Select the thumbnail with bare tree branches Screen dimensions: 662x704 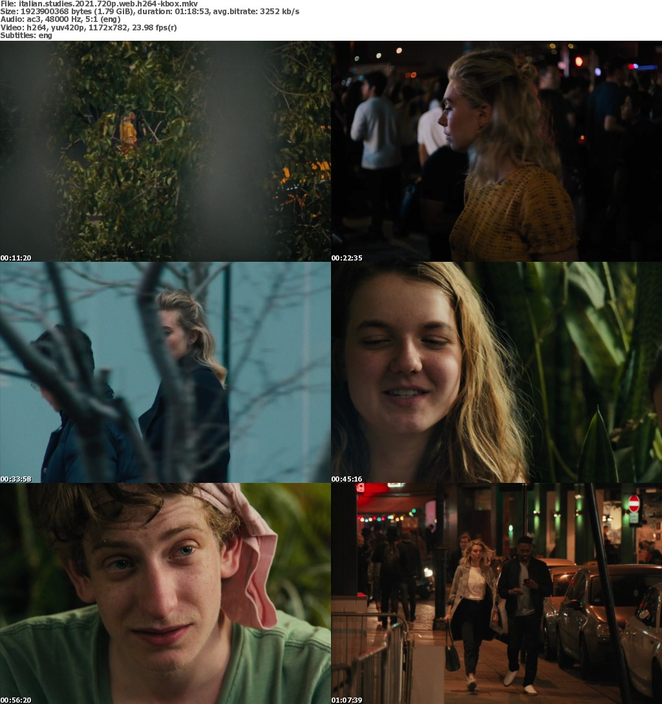[x=165, y=372]
